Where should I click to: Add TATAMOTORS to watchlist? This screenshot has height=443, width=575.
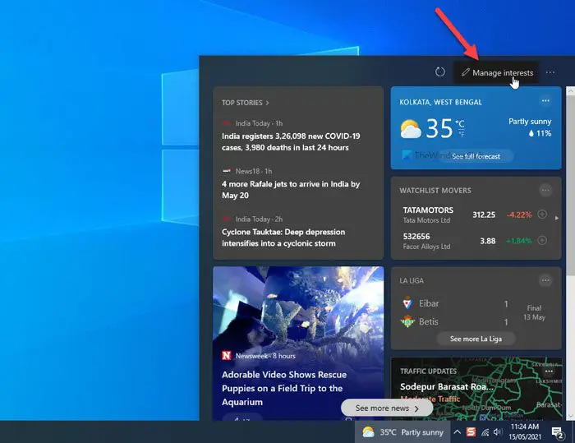[x=542, y=214]
